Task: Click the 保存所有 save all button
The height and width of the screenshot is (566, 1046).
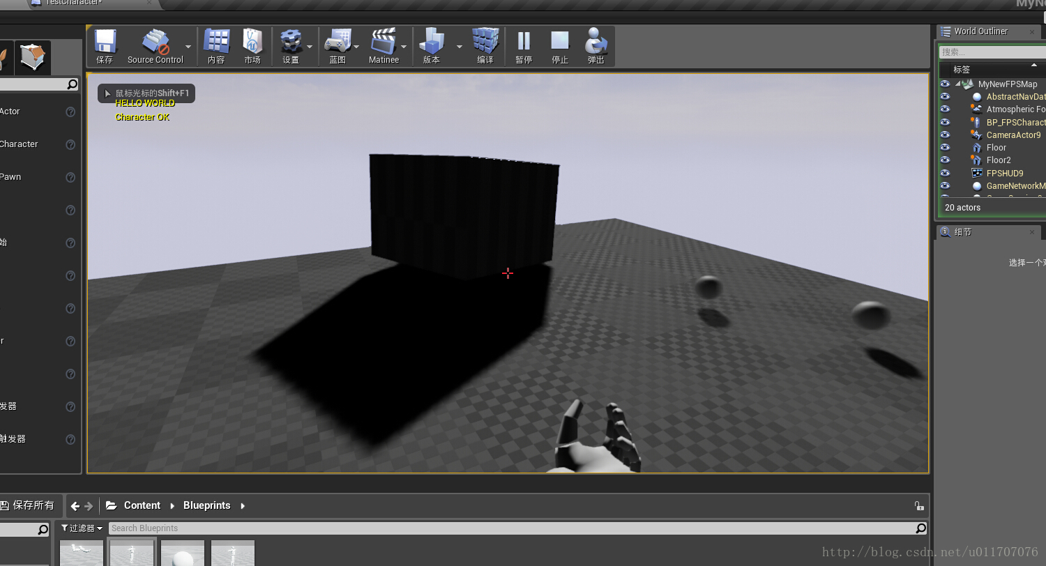Action: coord(27,505)
